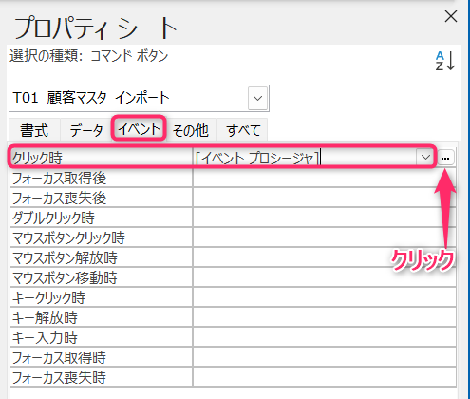Click the フォーカス取得後 property field
Screen dimensions: 470x399
click(x=325, y=178)
